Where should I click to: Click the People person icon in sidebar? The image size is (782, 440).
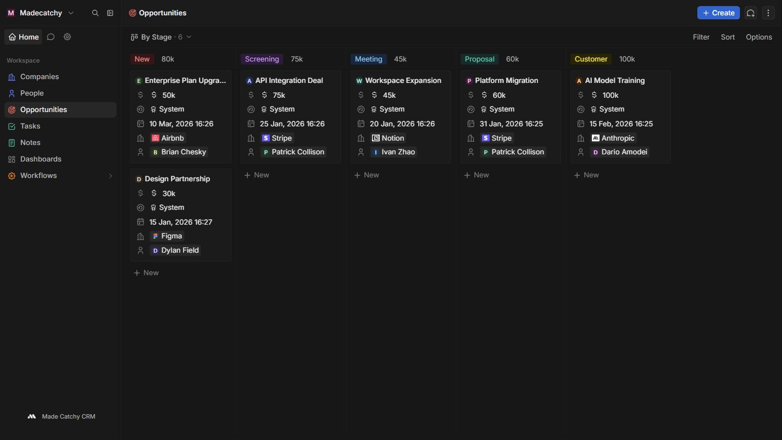click(12, 93)
